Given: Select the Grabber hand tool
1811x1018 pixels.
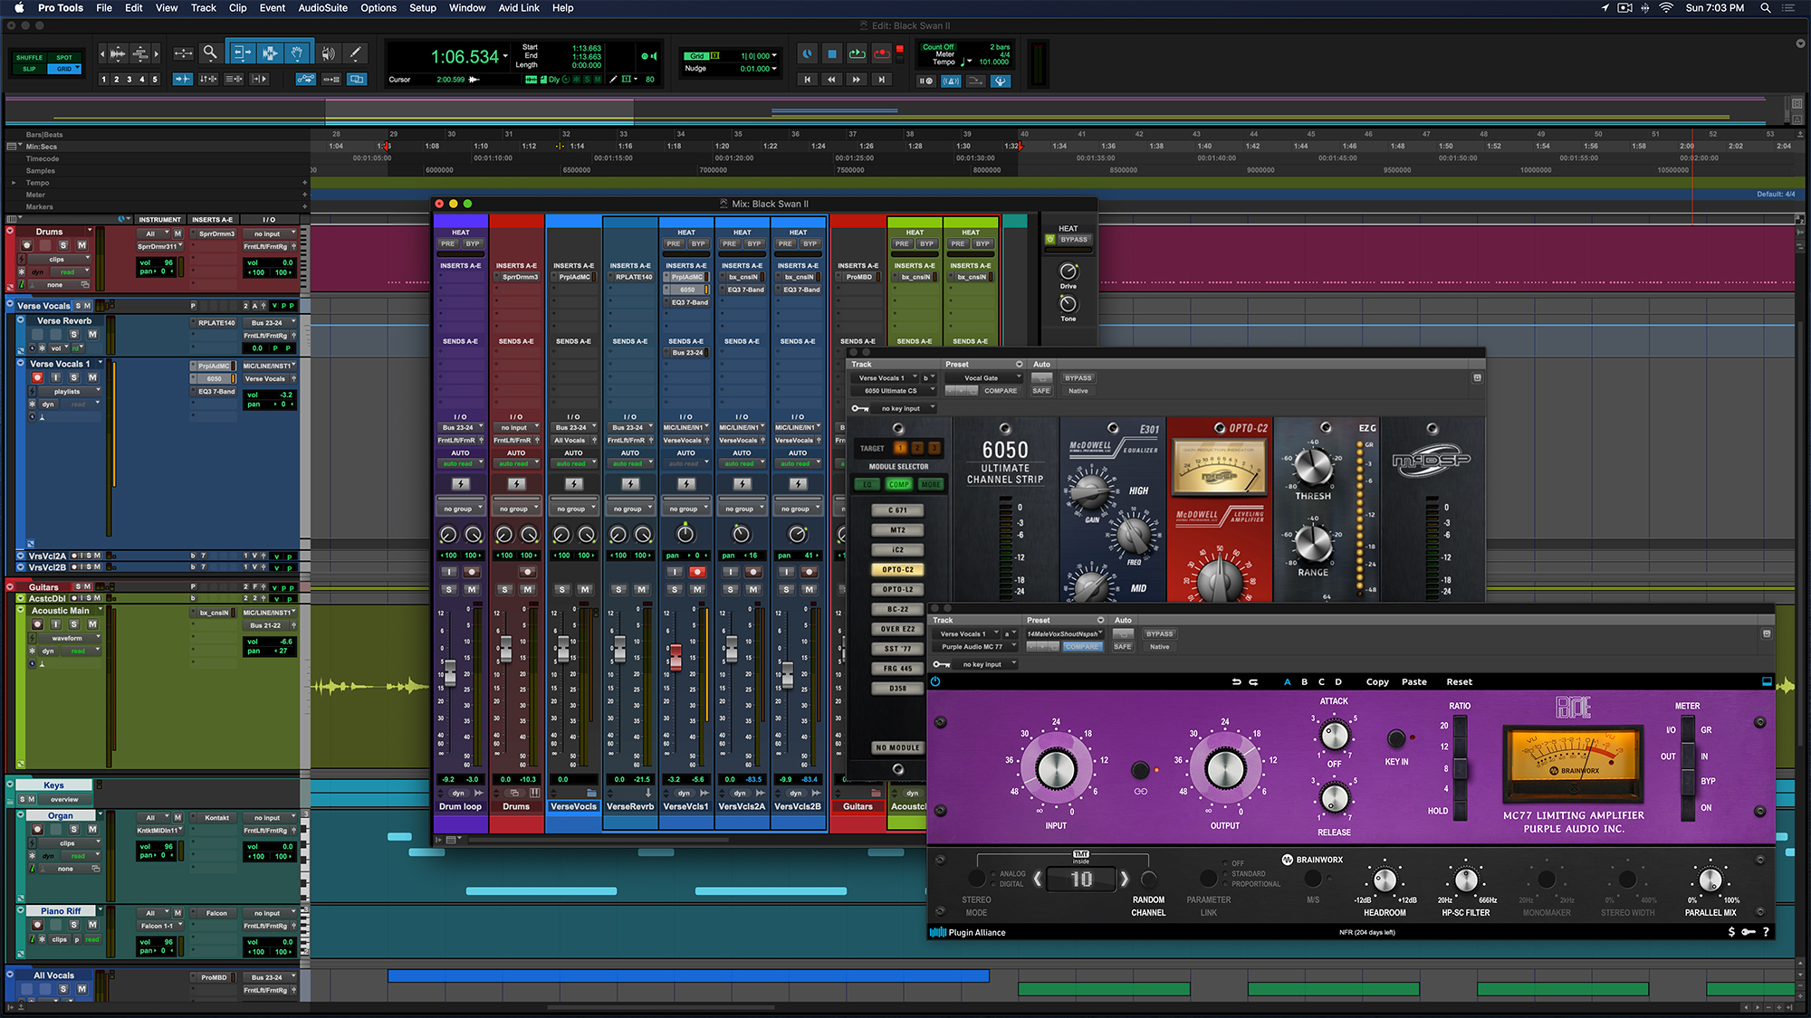Looking at the screenshot, I should tap(298, 52).
